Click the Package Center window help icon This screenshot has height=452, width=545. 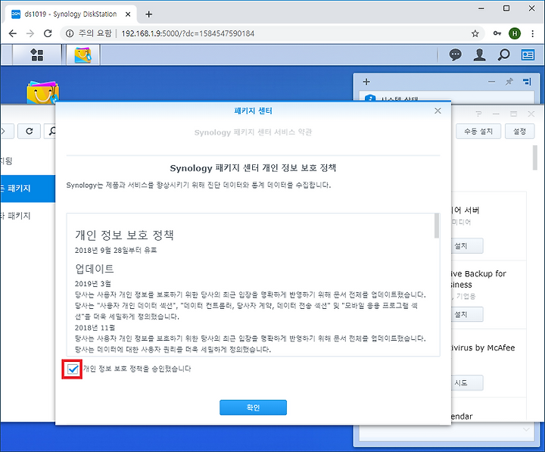point(478,114)
